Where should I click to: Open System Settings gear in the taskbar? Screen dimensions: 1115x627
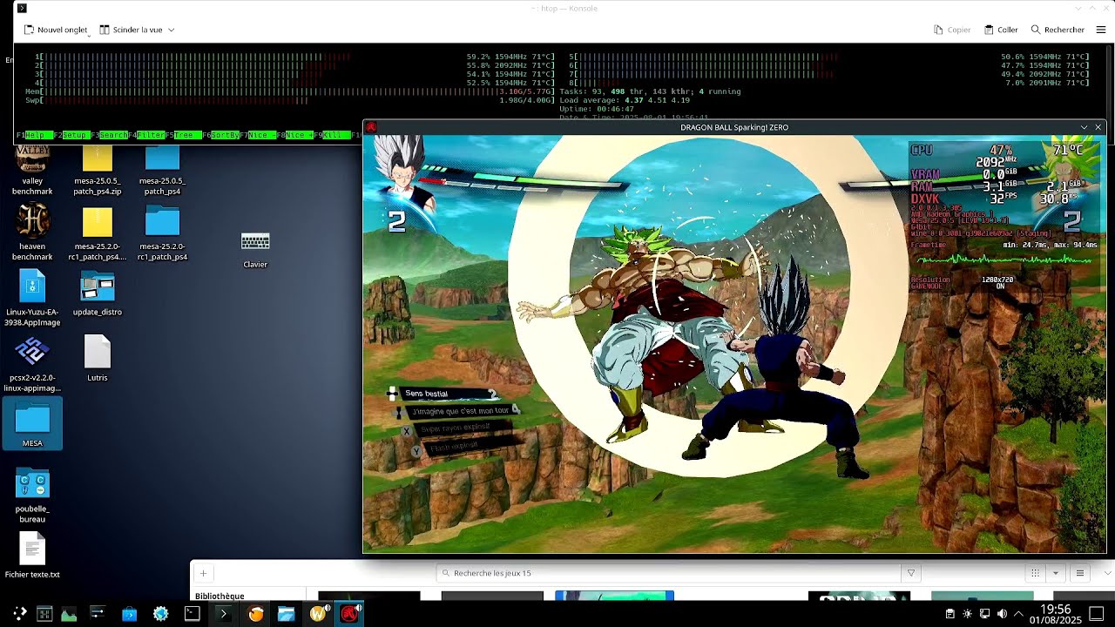pyautogui.click(x=160, y=614)
